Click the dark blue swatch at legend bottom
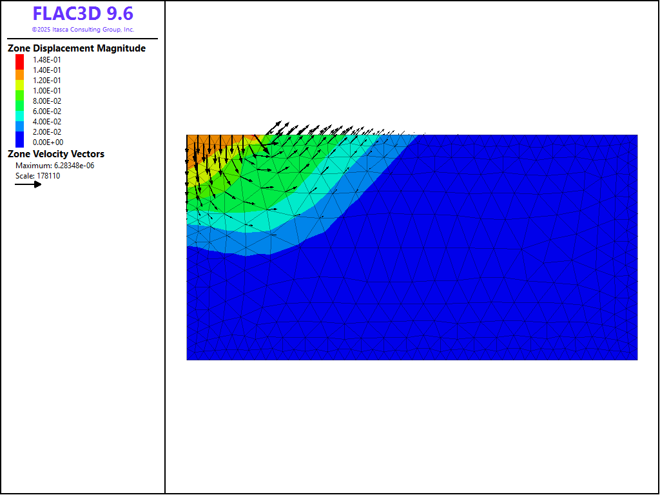This screenshot has height=495, width=660. 20,139
